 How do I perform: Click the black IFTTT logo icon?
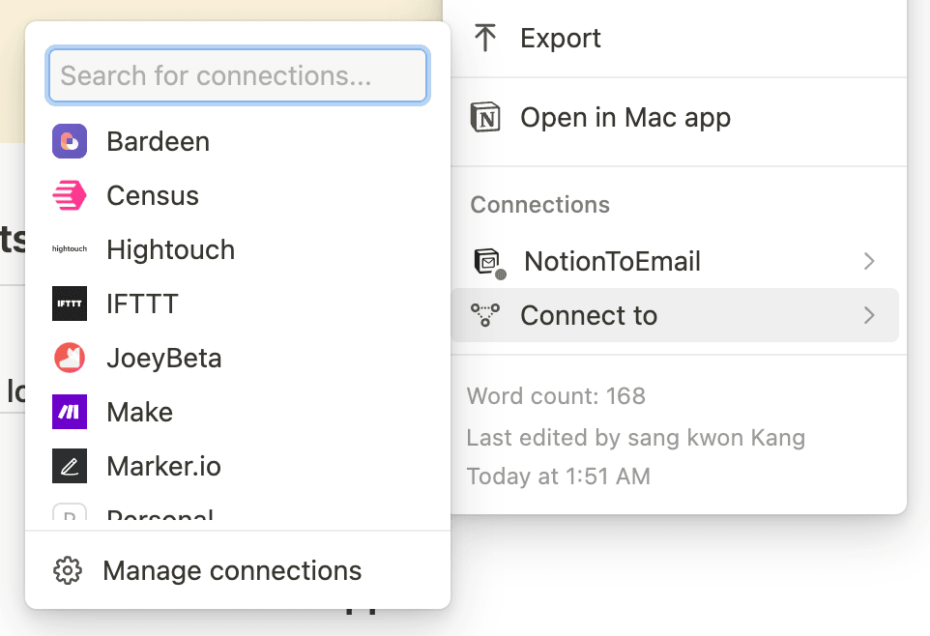pos(70,304)
